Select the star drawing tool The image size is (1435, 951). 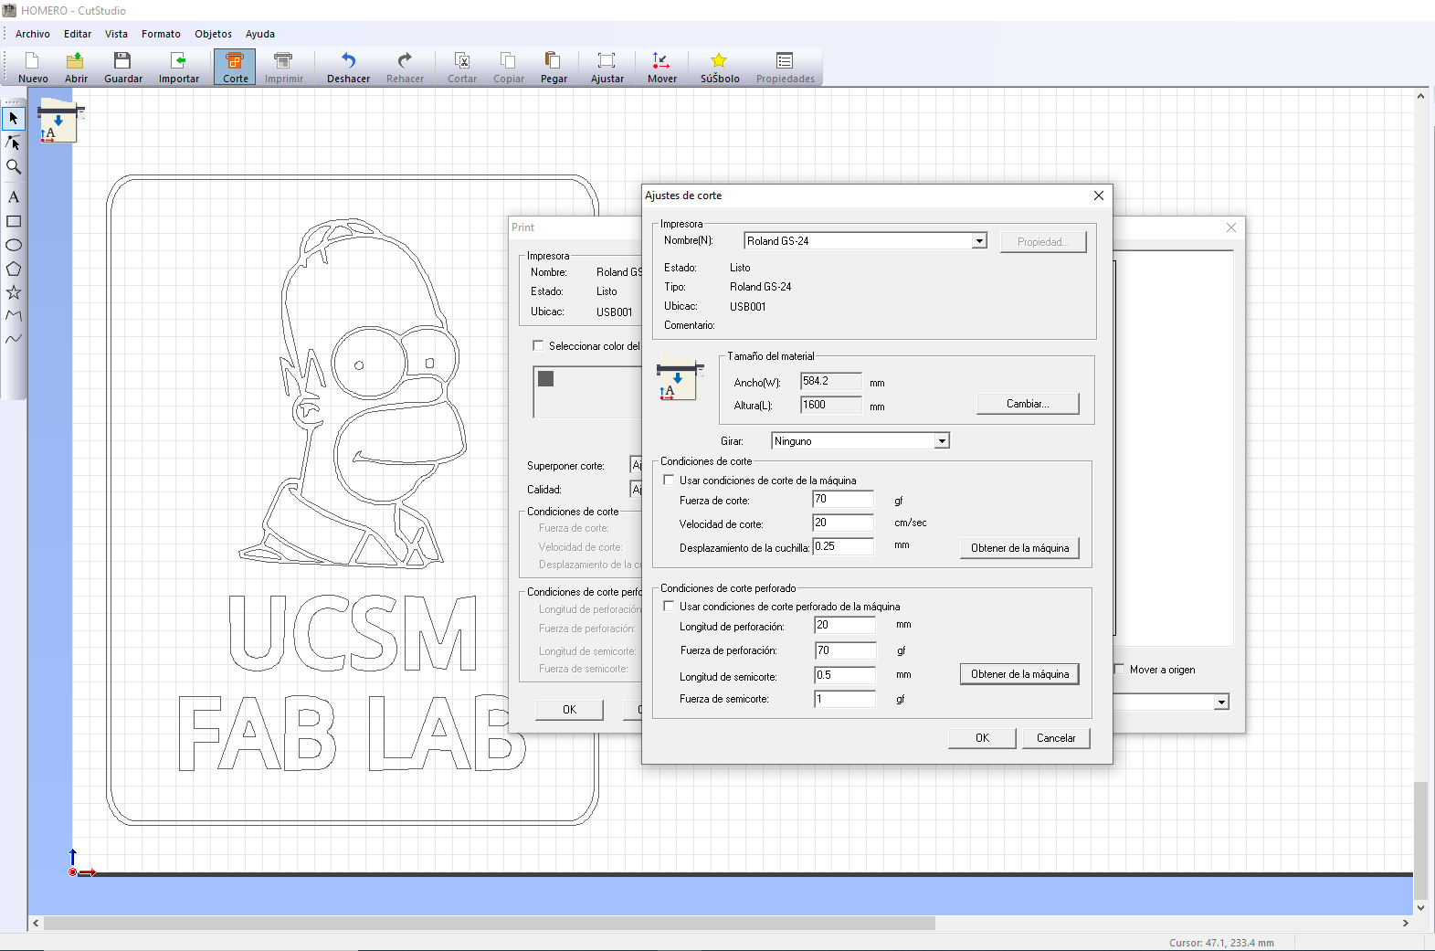click(x=14, y=292)
